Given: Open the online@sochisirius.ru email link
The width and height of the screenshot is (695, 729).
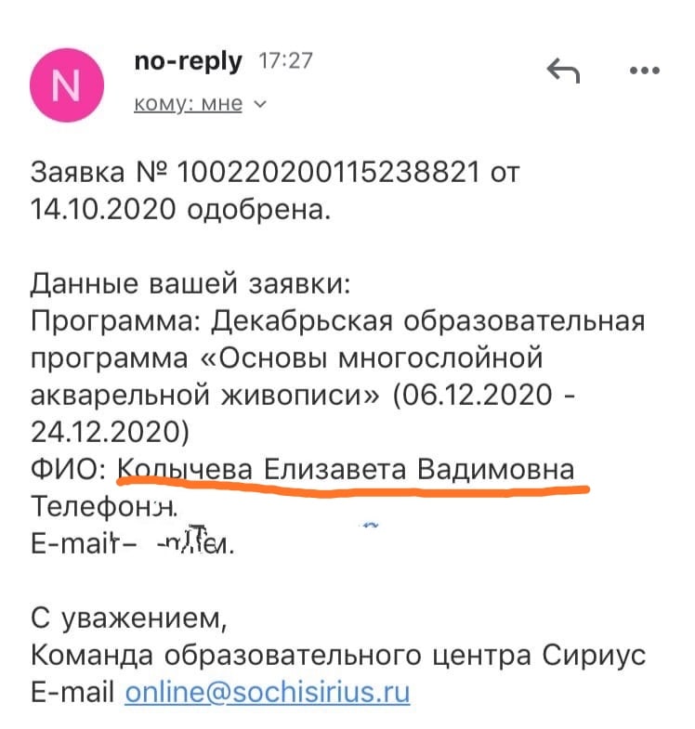Looking at the screenshot, I should point(268,692).
